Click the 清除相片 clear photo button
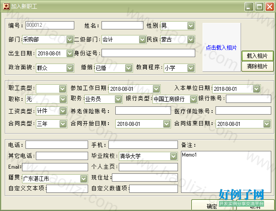The image size is (276, 211). (x=257, y=66)
